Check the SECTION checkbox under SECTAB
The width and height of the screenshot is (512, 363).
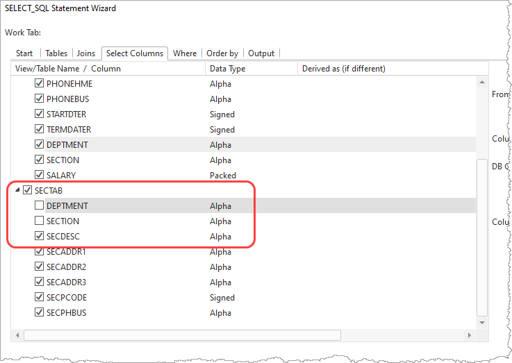[x=40, y=221]
